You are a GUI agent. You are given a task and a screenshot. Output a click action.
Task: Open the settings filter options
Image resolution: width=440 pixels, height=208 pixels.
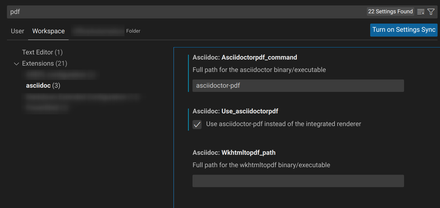(x=431, y=11)
